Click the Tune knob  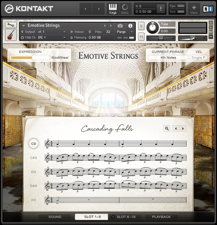(x=152, y=27)
